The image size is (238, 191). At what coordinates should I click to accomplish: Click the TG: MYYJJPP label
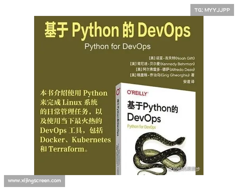(212, 10)
